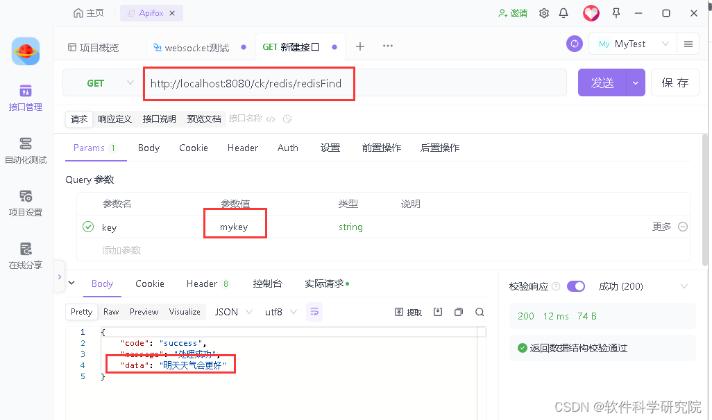Select the 接口说明 tab

160,119
